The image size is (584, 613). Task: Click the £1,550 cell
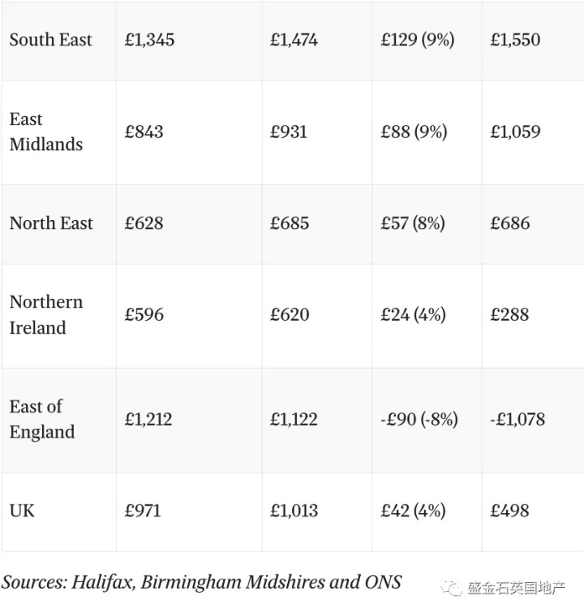click(x=515, y=40)
